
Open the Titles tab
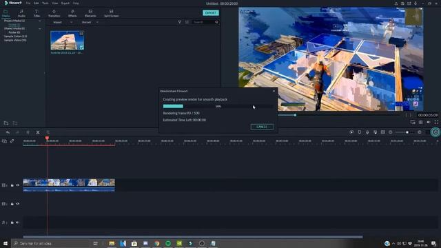(x=37, y=13)
